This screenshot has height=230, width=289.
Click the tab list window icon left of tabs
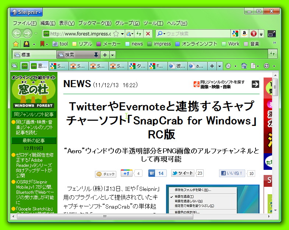(x=14, y=66)
